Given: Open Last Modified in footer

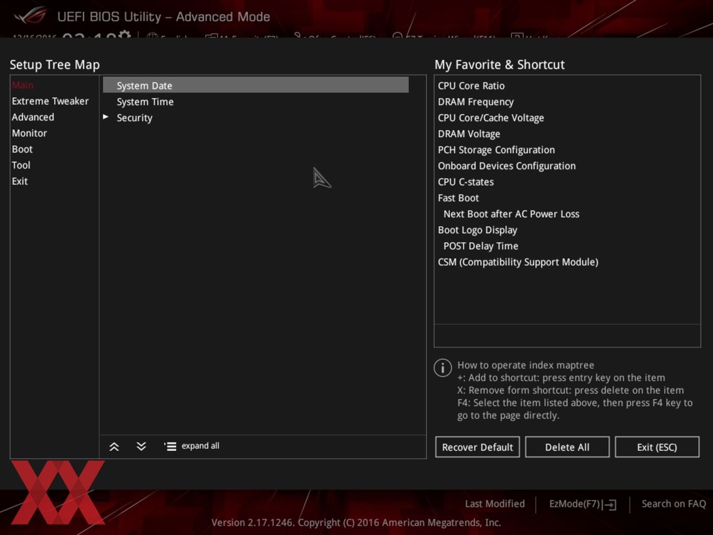Looking at the screenshot, I should [x=495, y=504].
